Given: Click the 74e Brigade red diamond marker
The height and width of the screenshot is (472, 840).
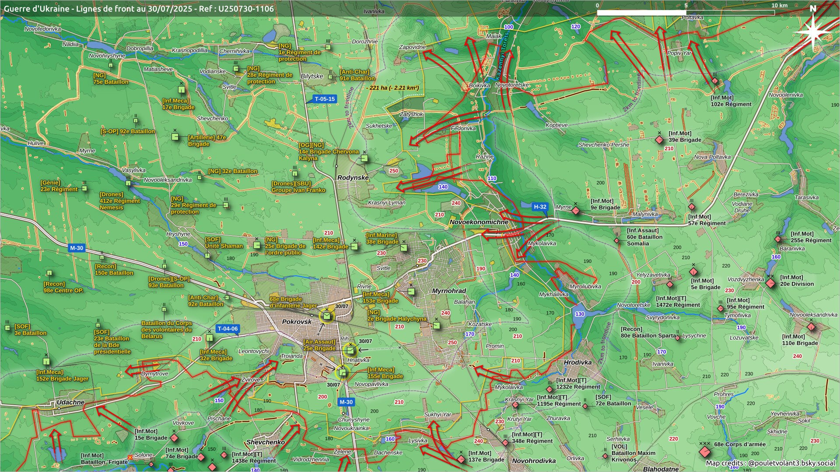Looking at the screenshot, I should [201, 457].
